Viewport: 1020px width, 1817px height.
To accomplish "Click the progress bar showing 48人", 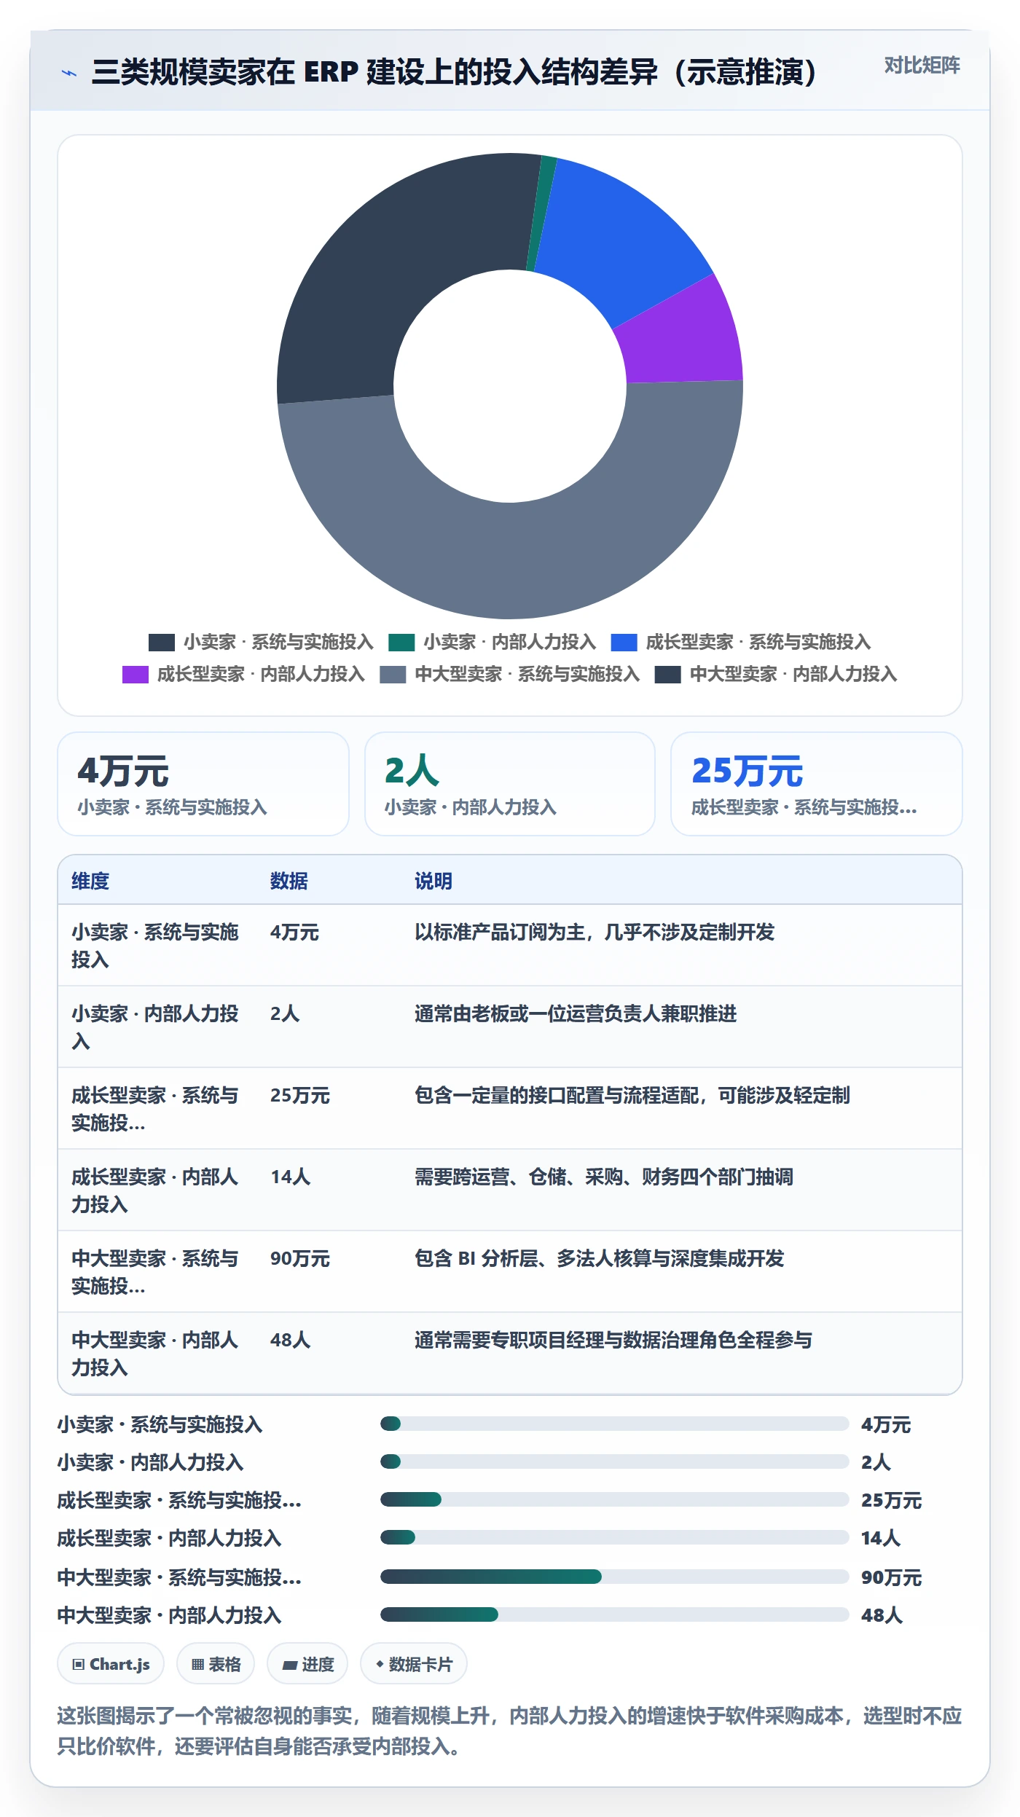I will [x=615, y=1614].
